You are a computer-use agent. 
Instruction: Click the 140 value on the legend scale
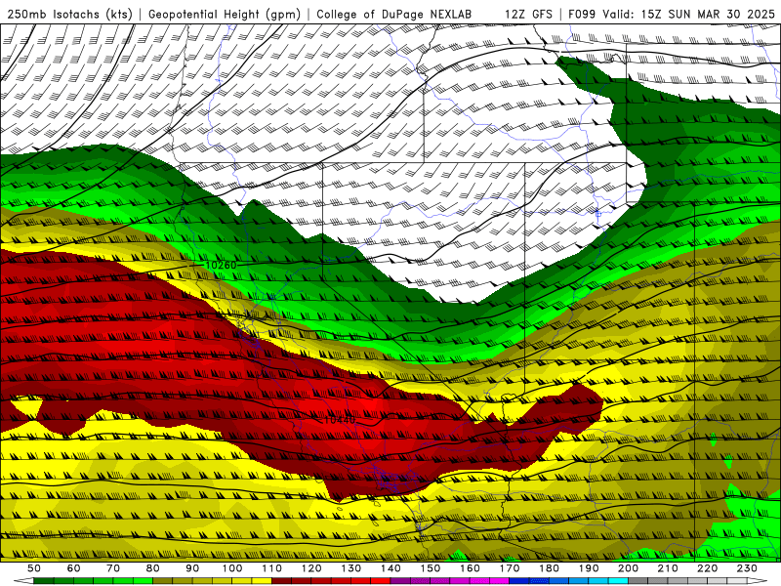(391, 568)
